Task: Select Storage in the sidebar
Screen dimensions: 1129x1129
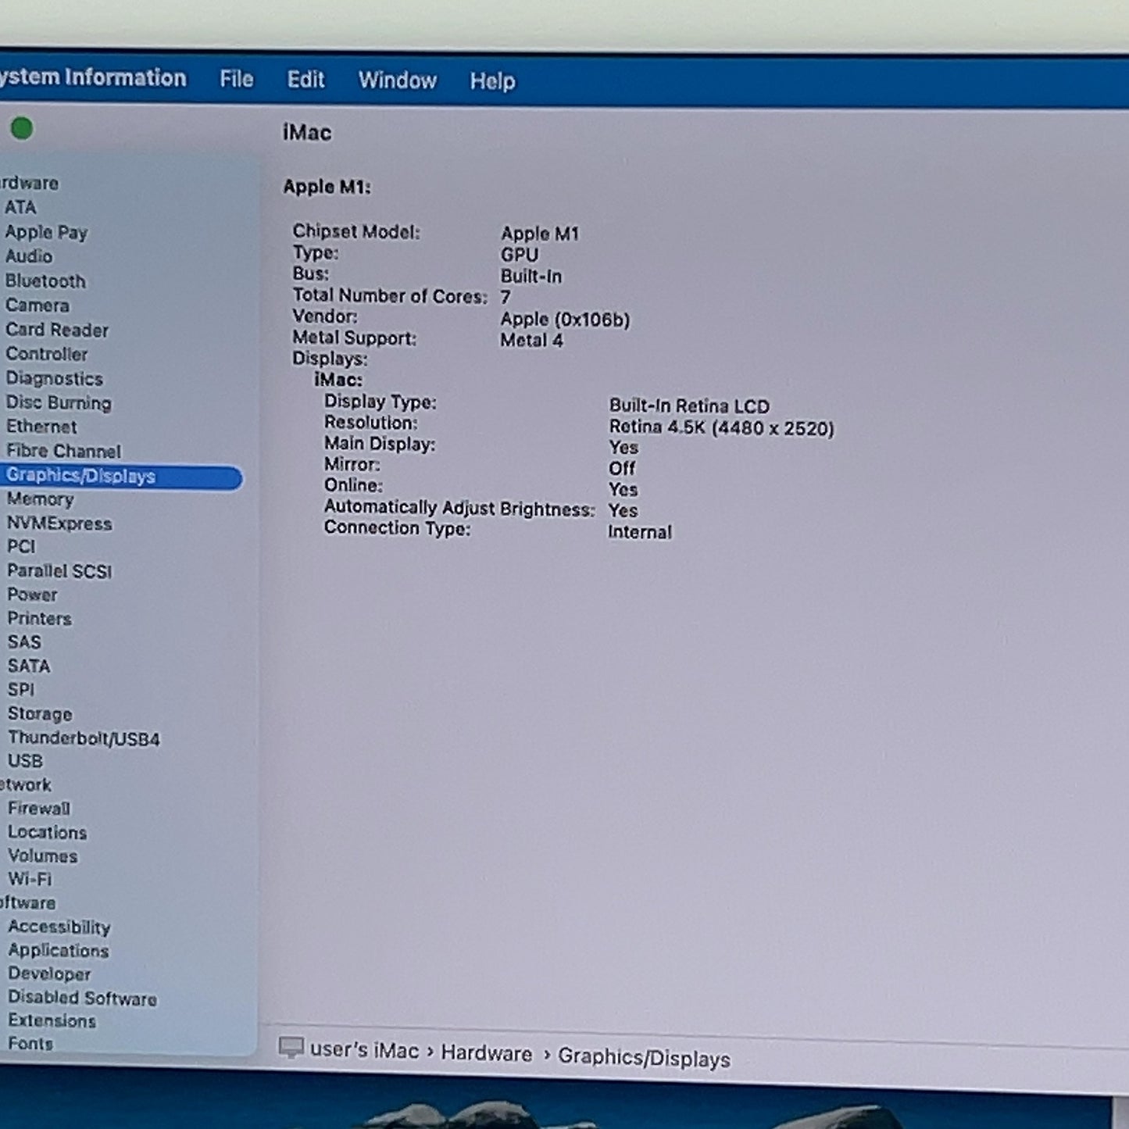Action: 40,714
